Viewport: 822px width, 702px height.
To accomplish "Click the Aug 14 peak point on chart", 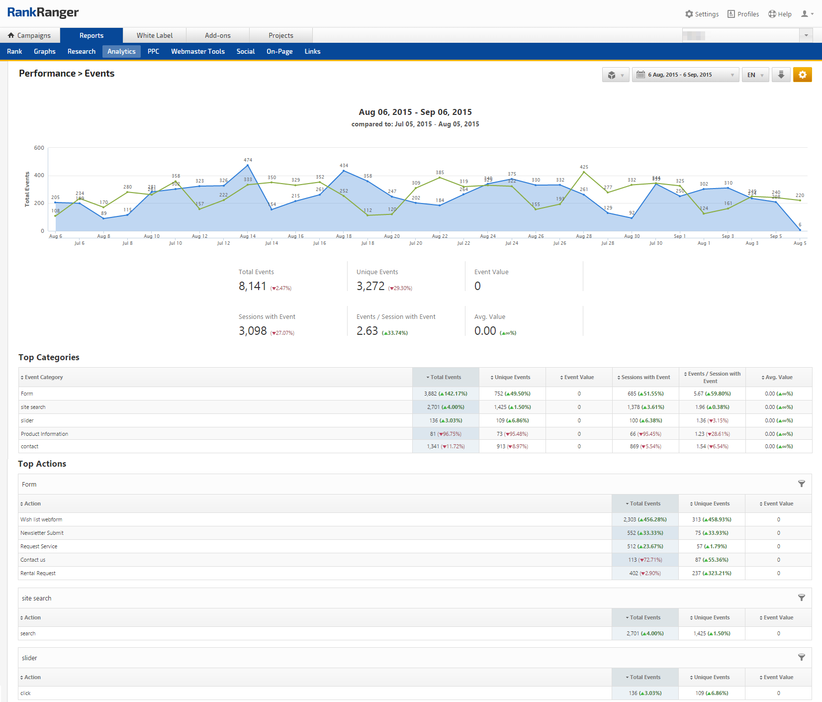I will [248, 165].
